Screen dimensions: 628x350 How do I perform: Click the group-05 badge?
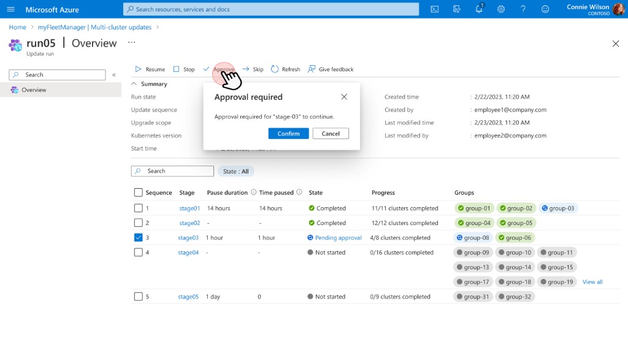pyautogui.click(x=516, y=223)
